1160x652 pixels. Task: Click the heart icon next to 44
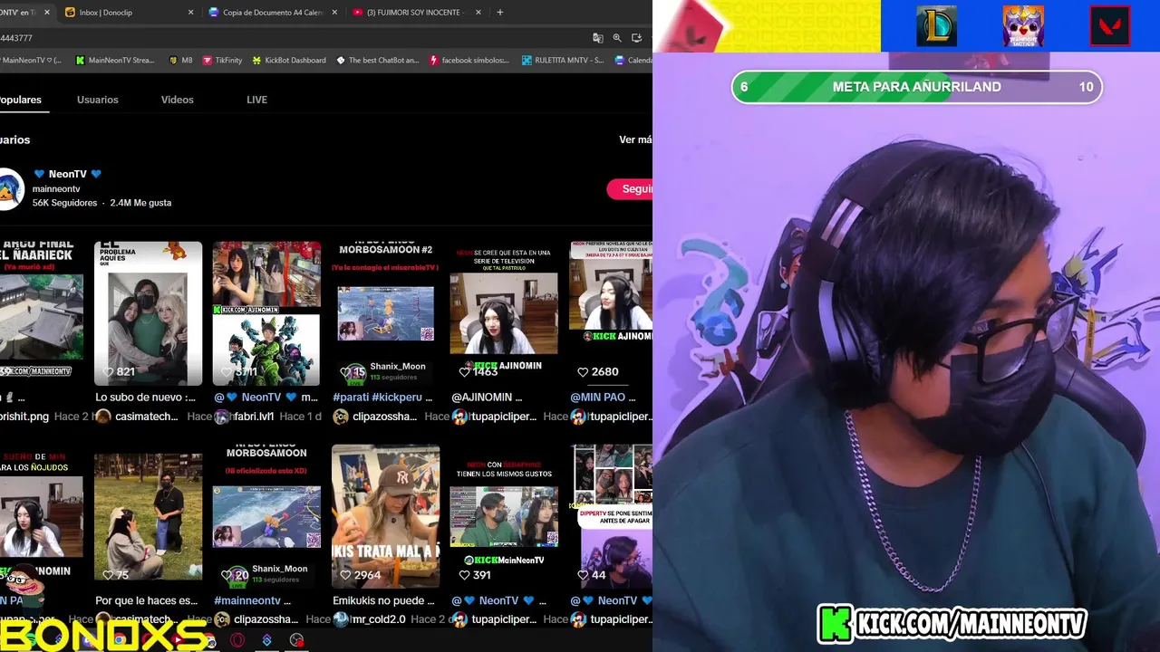[583, 575]
